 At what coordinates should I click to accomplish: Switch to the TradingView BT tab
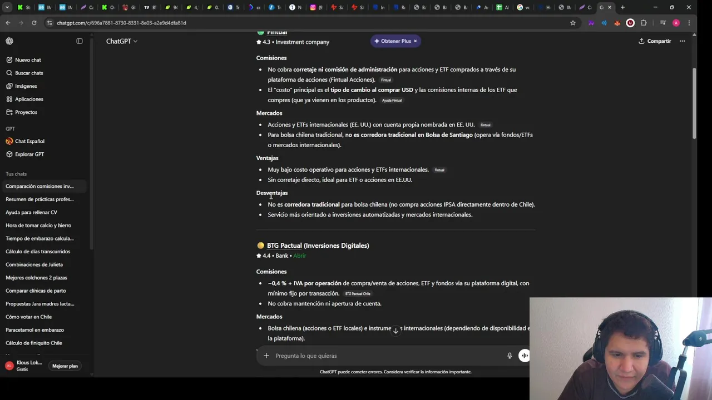[x=149, y=7]
